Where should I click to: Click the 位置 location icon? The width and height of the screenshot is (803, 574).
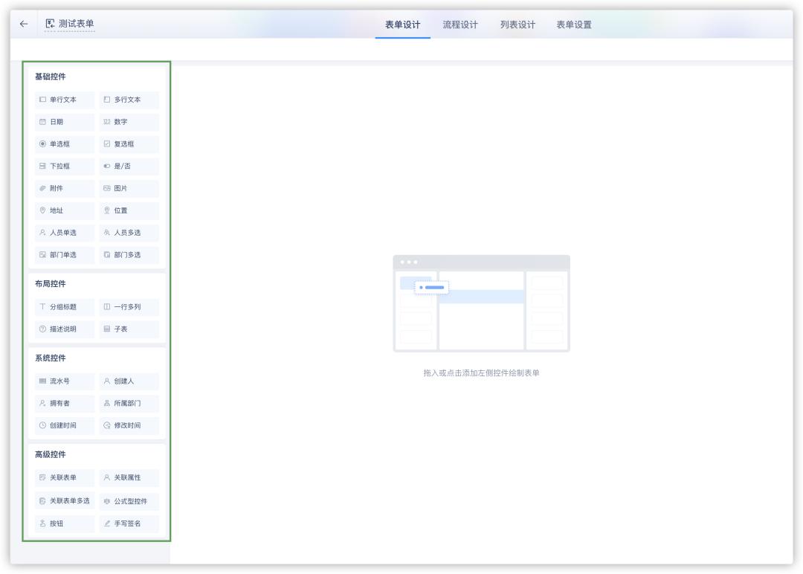107,210
